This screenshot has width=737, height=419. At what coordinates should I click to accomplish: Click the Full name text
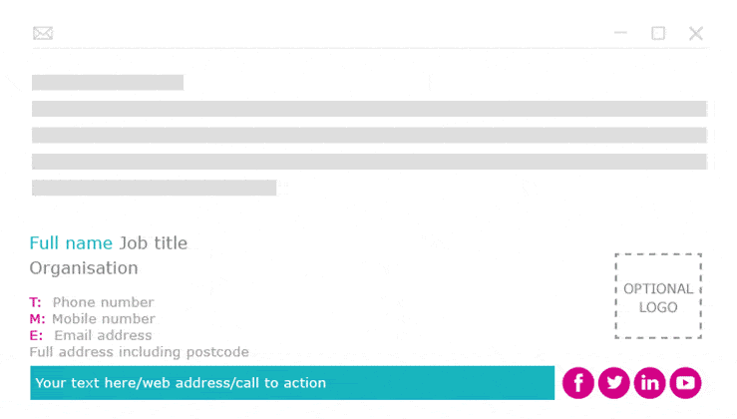(x=71, y=243)
